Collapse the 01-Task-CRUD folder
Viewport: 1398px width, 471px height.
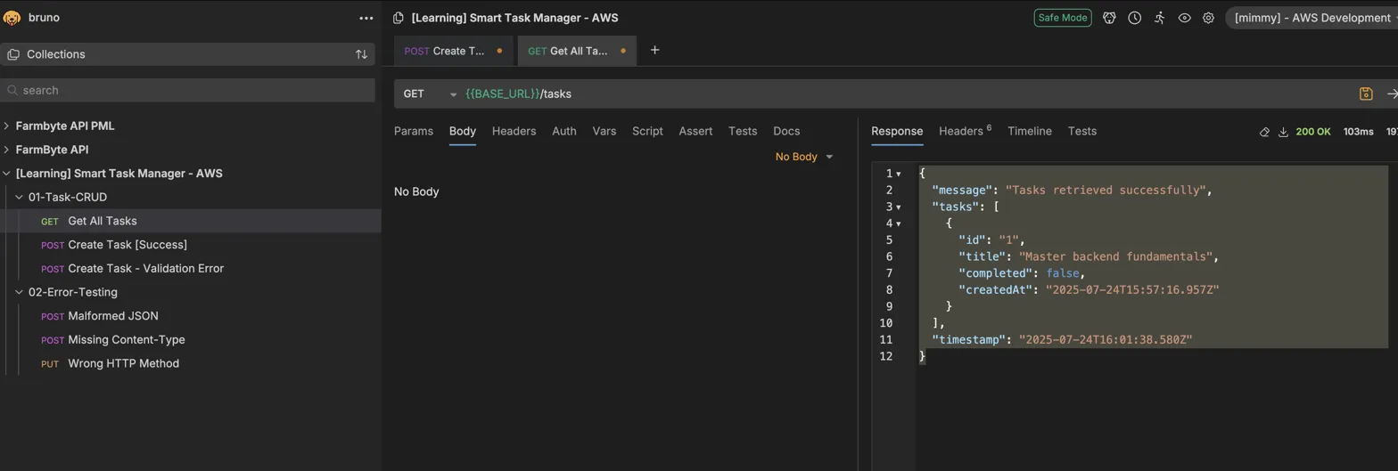[20, 197]
